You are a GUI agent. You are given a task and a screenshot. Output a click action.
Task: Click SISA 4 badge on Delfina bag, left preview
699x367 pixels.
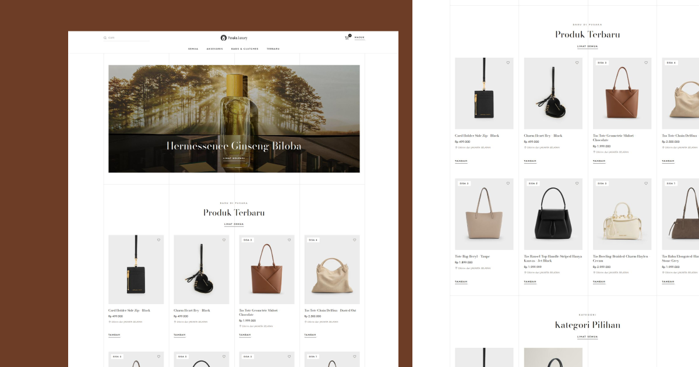pyautogui.click(x=313, y=240)
